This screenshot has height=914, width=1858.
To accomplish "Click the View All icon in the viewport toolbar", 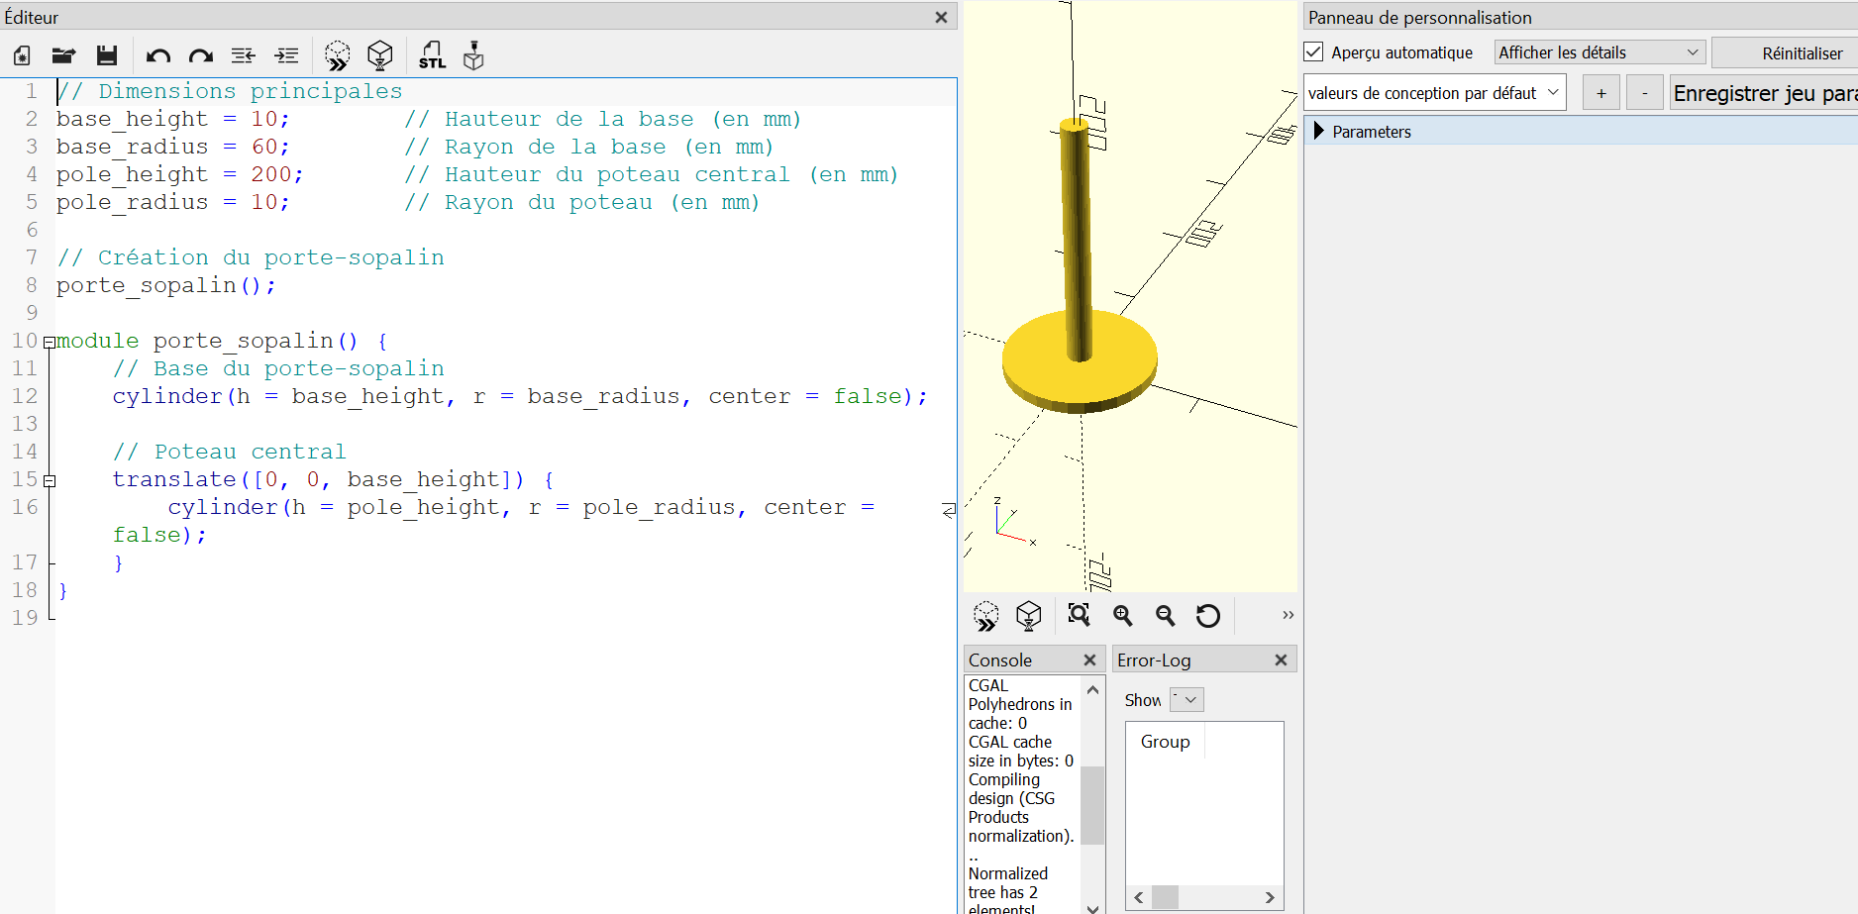I will pos(1080,615).
